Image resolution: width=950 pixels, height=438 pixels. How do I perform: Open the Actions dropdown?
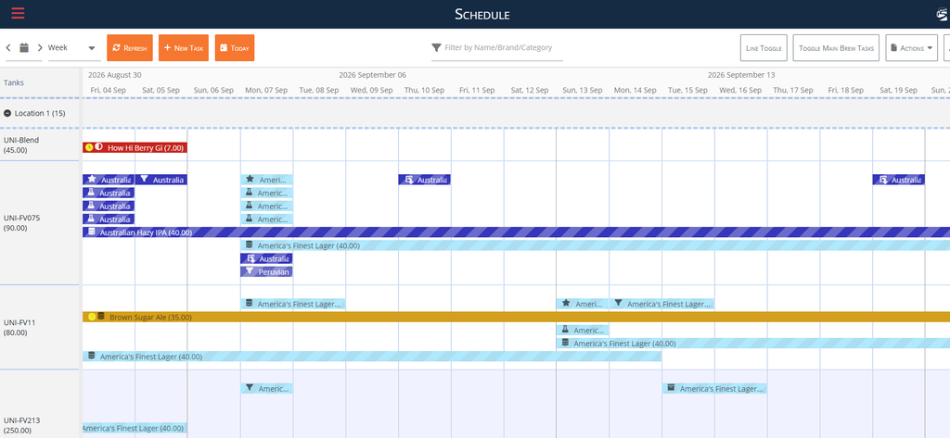pyautogui.click(x=911, y=48)
